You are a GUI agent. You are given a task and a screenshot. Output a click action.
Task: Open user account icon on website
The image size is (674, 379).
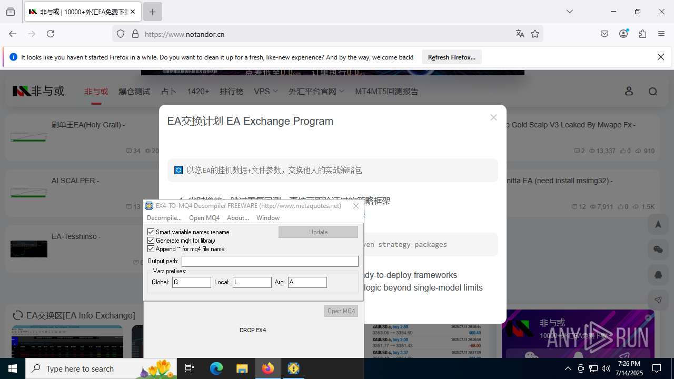629,91
